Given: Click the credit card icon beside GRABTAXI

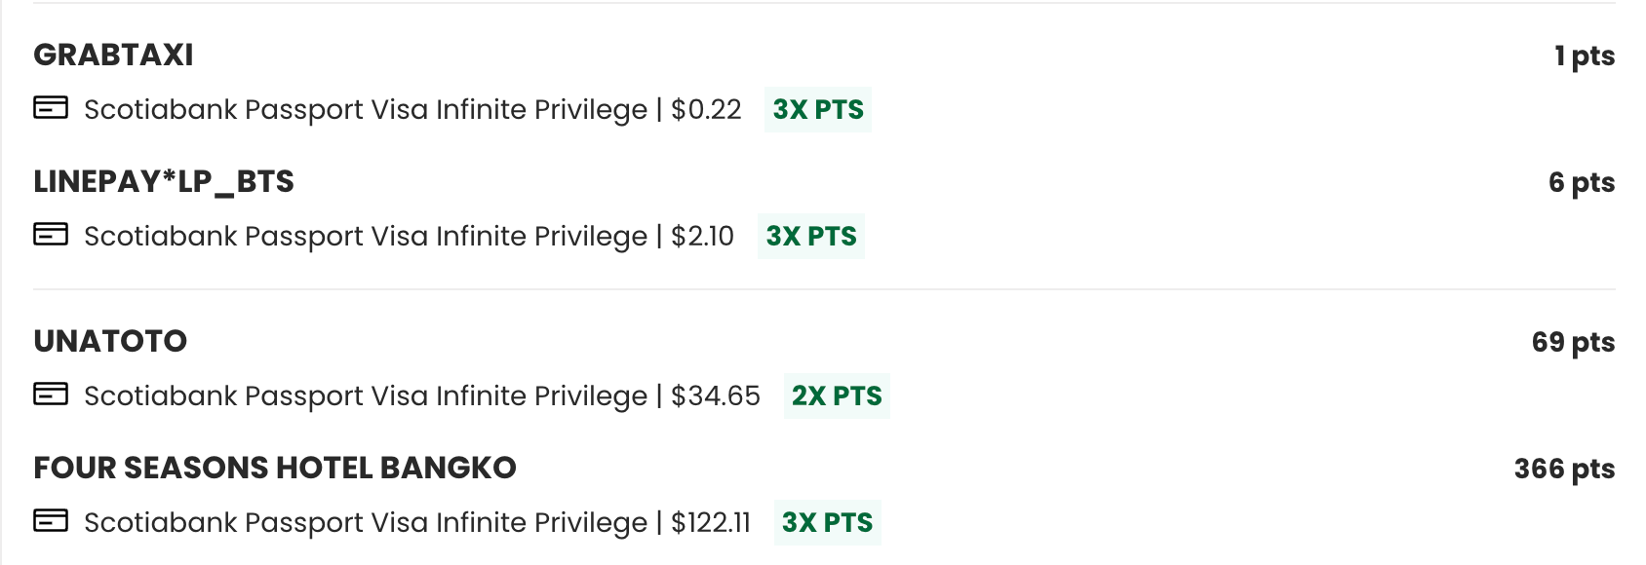Looking at the screenshot, I should 50,109.
